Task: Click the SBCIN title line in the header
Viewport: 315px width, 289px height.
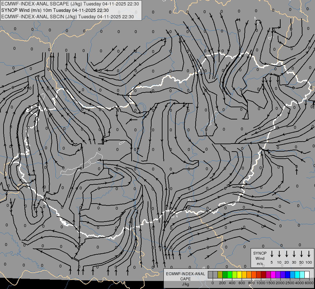Action: coord(68,17)
